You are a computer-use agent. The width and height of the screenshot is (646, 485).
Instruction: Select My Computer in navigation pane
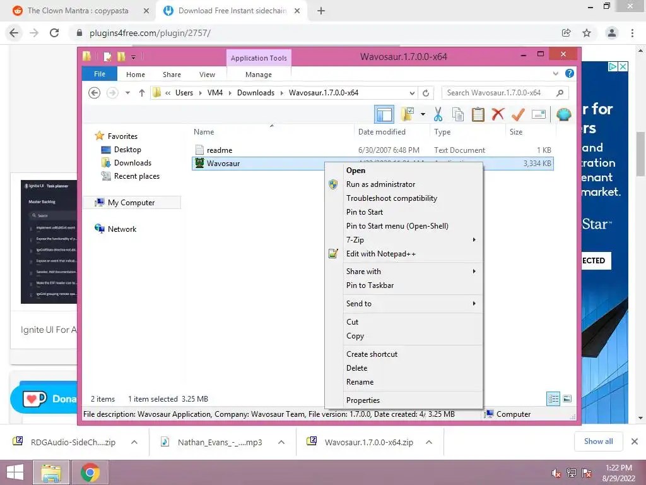point(131,203)
